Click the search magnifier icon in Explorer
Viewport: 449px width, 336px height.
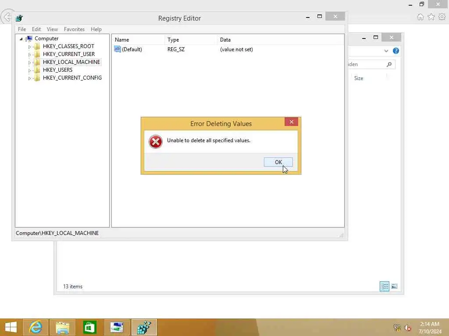coord(389,64)
